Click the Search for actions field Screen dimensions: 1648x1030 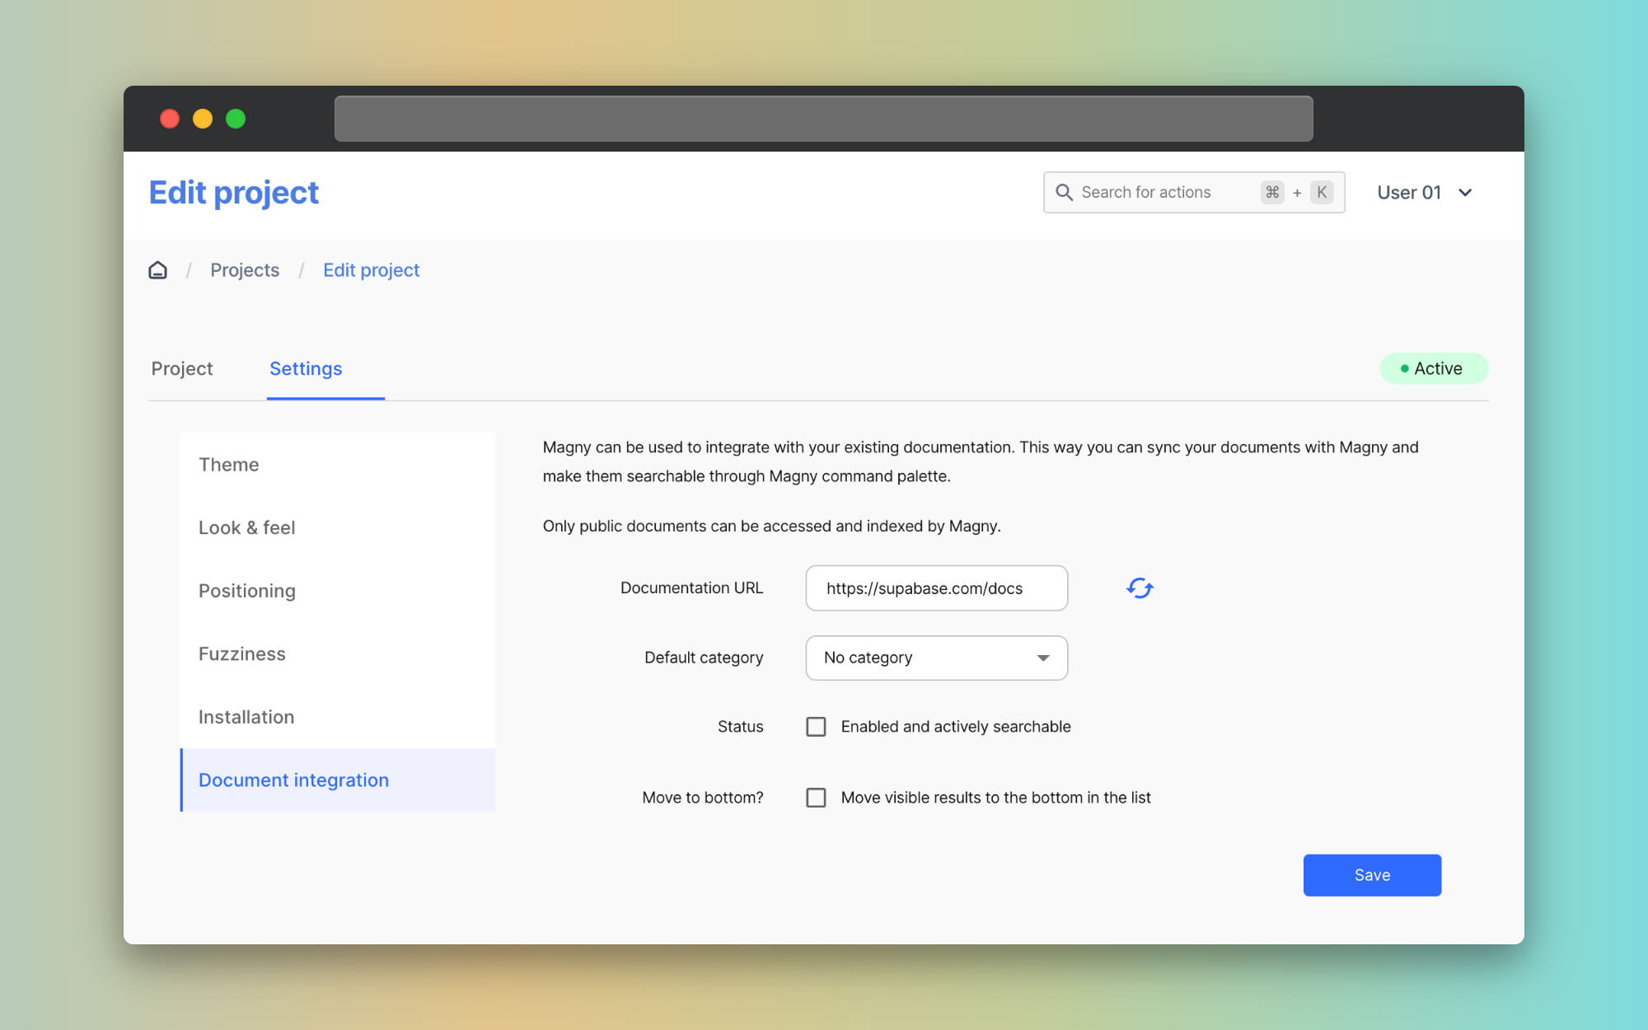pyautogui.click(x=1194, y=192)
